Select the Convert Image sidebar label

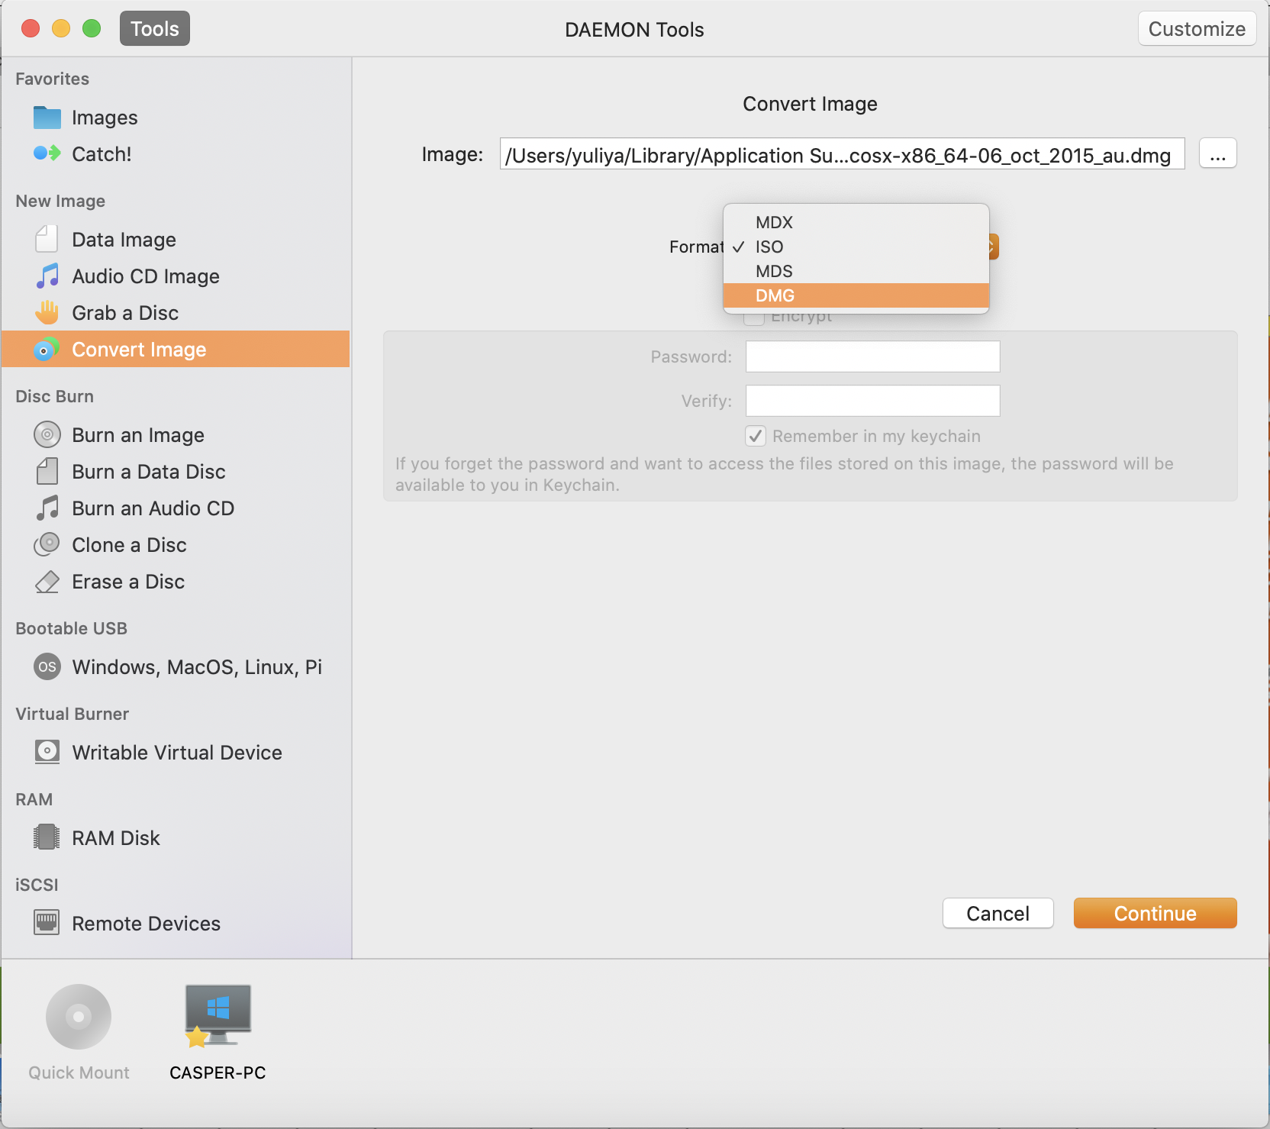click(x=139, y=350)
